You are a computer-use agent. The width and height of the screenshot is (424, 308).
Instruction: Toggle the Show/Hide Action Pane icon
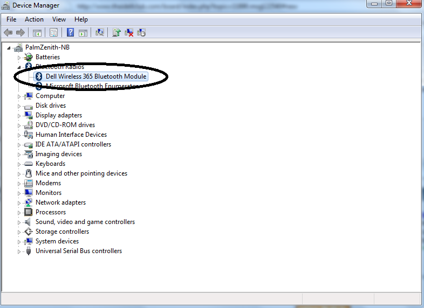[x=83, y=33]
